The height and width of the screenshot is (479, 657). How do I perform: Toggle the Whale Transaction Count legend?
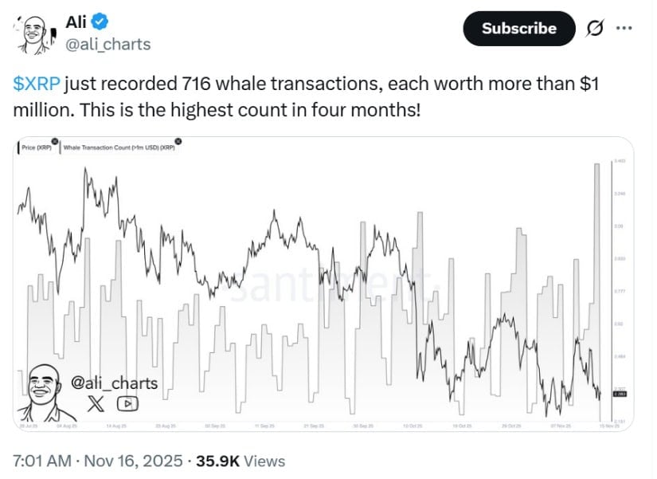[119, 147]
